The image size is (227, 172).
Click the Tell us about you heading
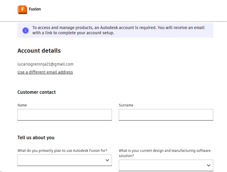(36, 138)
